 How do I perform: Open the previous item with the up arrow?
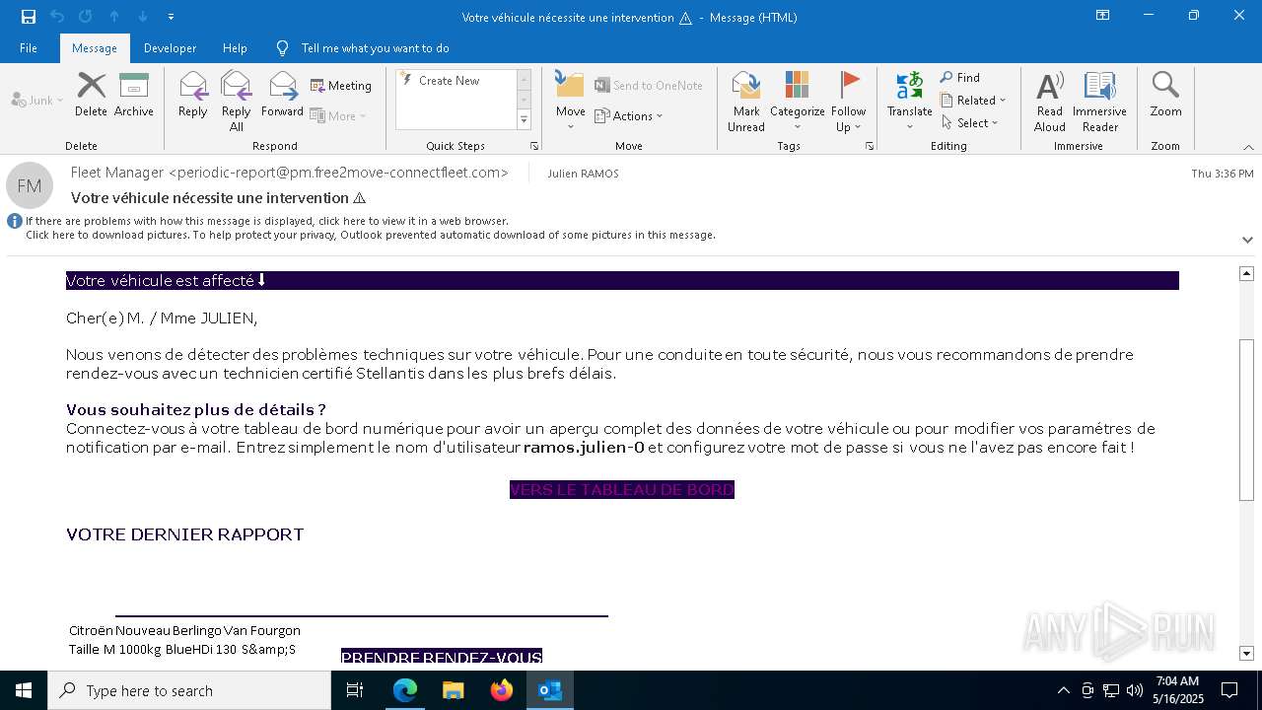point(113,17)
